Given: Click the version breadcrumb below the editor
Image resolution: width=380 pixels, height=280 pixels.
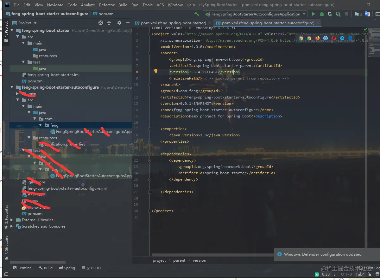Looking at the screenshot, I should point(199,260).
